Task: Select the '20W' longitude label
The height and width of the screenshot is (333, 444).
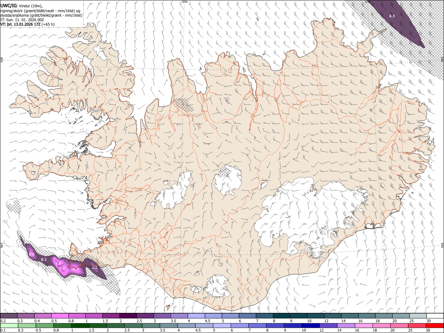Action: coord(185,2)
